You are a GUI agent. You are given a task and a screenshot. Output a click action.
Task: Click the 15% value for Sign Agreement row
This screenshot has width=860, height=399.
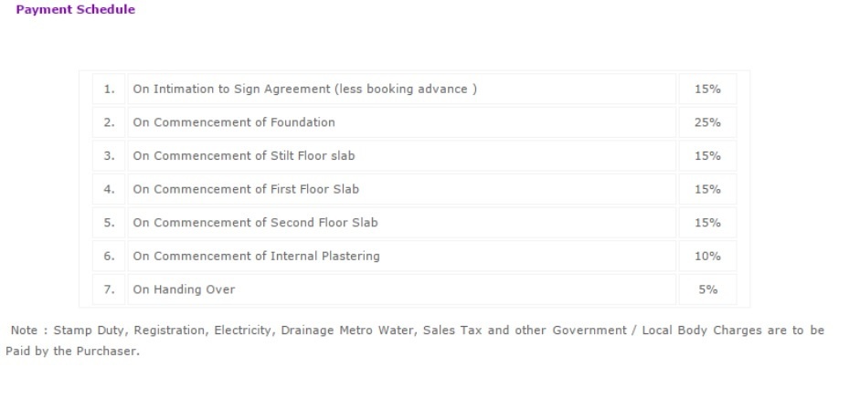pyautogui.click(x=707, y=89)
